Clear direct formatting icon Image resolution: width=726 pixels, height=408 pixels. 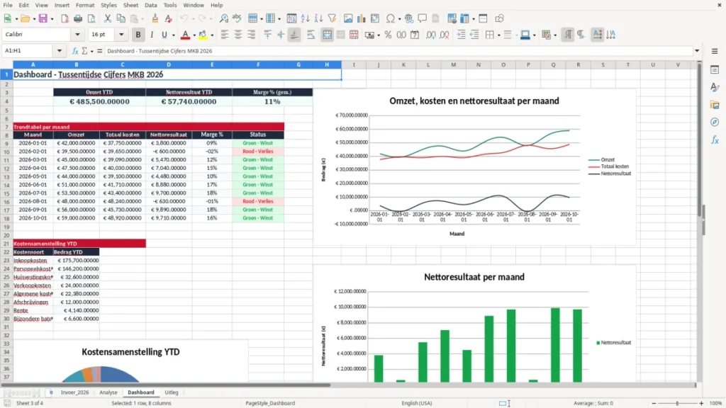coord(169,18)
